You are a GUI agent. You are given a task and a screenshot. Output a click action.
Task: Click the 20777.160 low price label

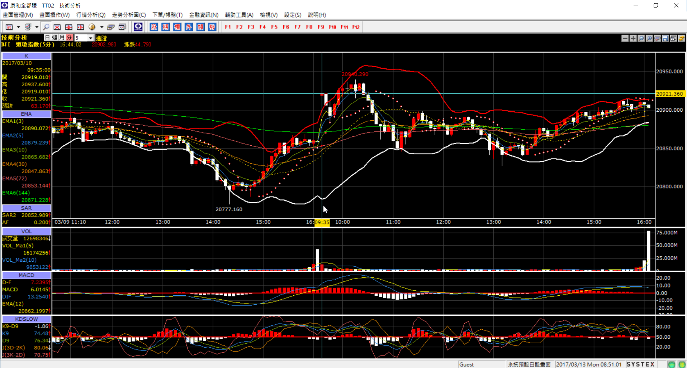(x=229, y=209)
